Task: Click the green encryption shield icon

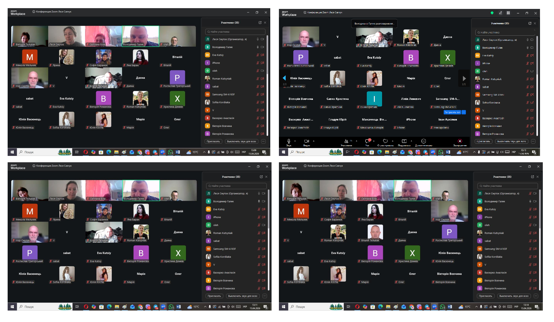Action: pyautogui.click(x=492, y=13)
